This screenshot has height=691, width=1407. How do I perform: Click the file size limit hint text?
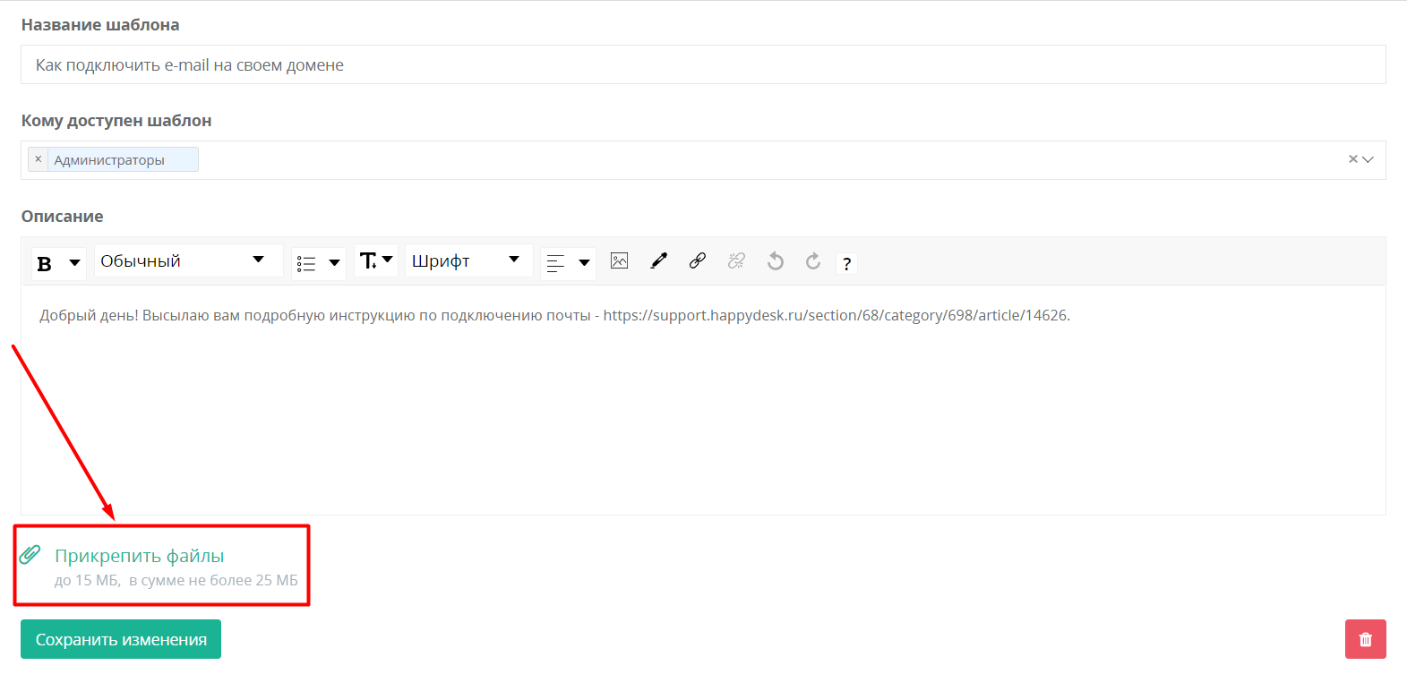click(x=176, y=580)
